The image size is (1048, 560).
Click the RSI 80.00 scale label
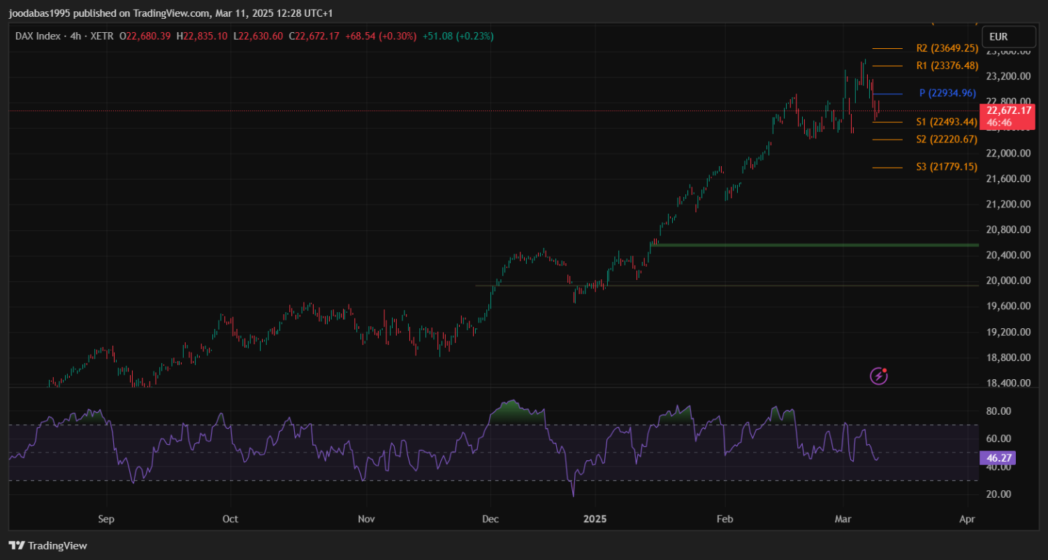(998, 411)
